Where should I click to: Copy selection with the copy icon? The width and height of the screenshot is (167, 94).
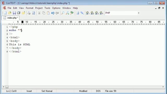pos(44,13)
